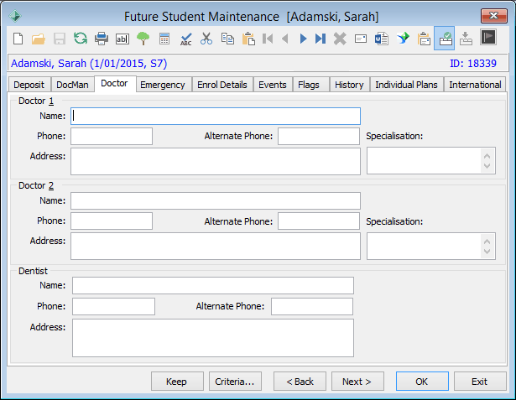Cut with the scissors icon
The width and height of the screenshot is (516, 400).
click(x=206, y=39)
